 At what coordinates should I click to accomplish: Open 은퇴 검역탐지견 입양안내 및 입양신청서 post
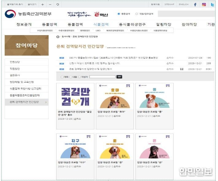click(x=90, y=69)
